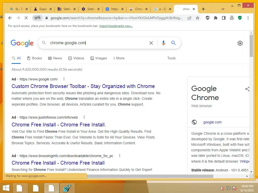View site info via the padlock icon
The image size is (258, 193).
click(47, 18)
